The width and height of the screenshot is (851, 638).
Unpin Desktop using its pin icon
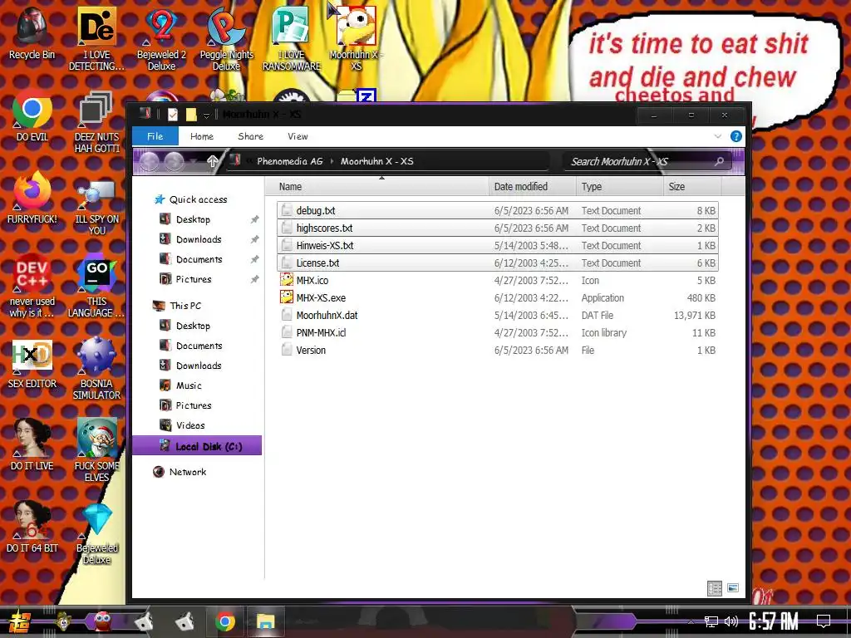[x=254, y=219]
